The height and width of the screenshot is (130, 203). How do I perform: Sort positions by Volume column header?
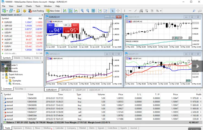[x=101, y=94]
